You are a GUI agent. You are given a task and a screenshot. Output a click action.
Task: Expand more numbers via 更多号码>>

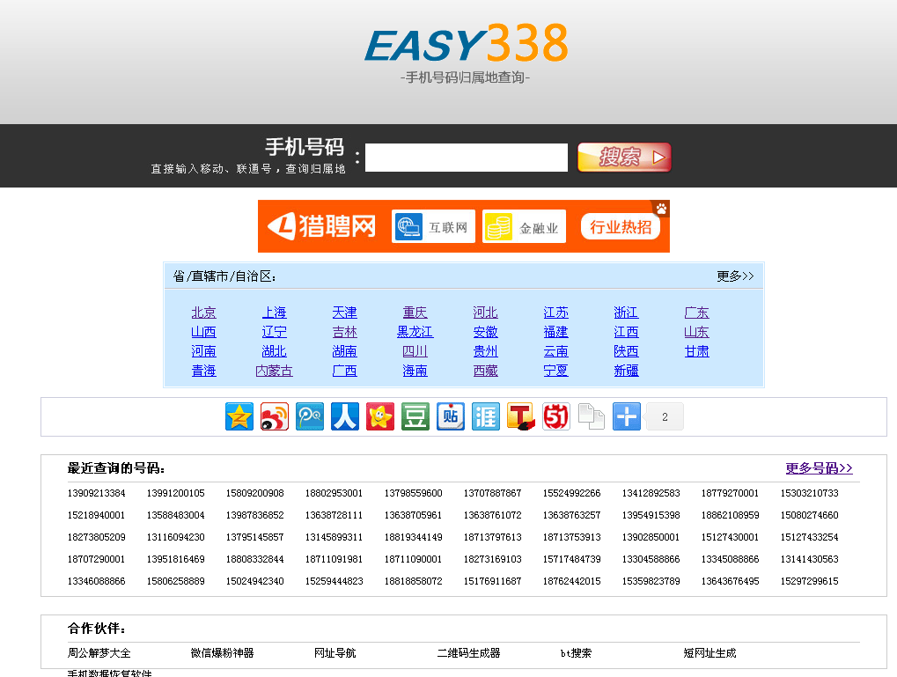[x=819, y=468]
